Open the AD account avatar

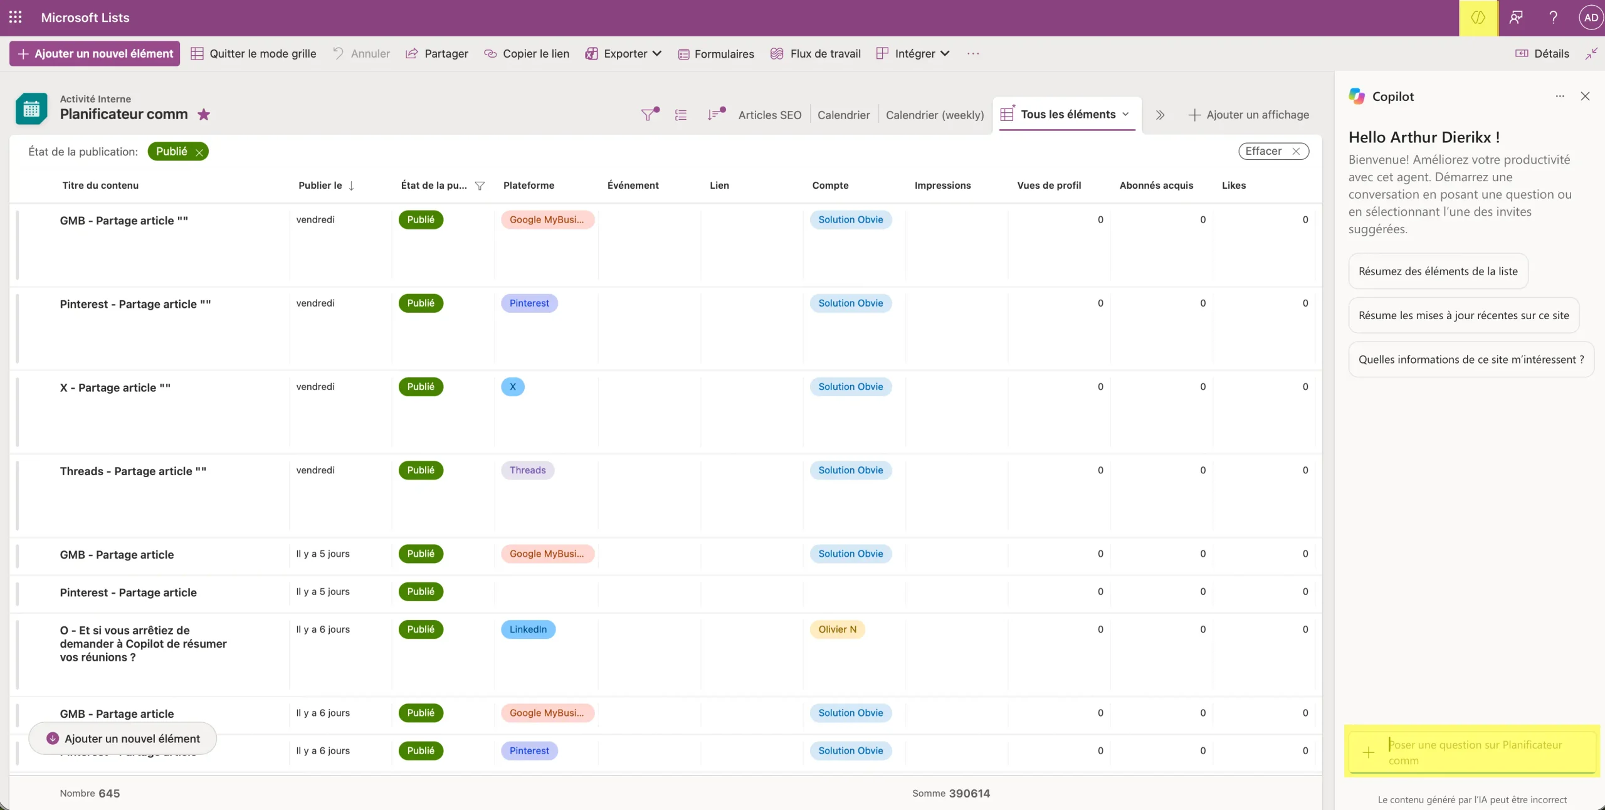pyautogui.click(x=1591, y=17)
